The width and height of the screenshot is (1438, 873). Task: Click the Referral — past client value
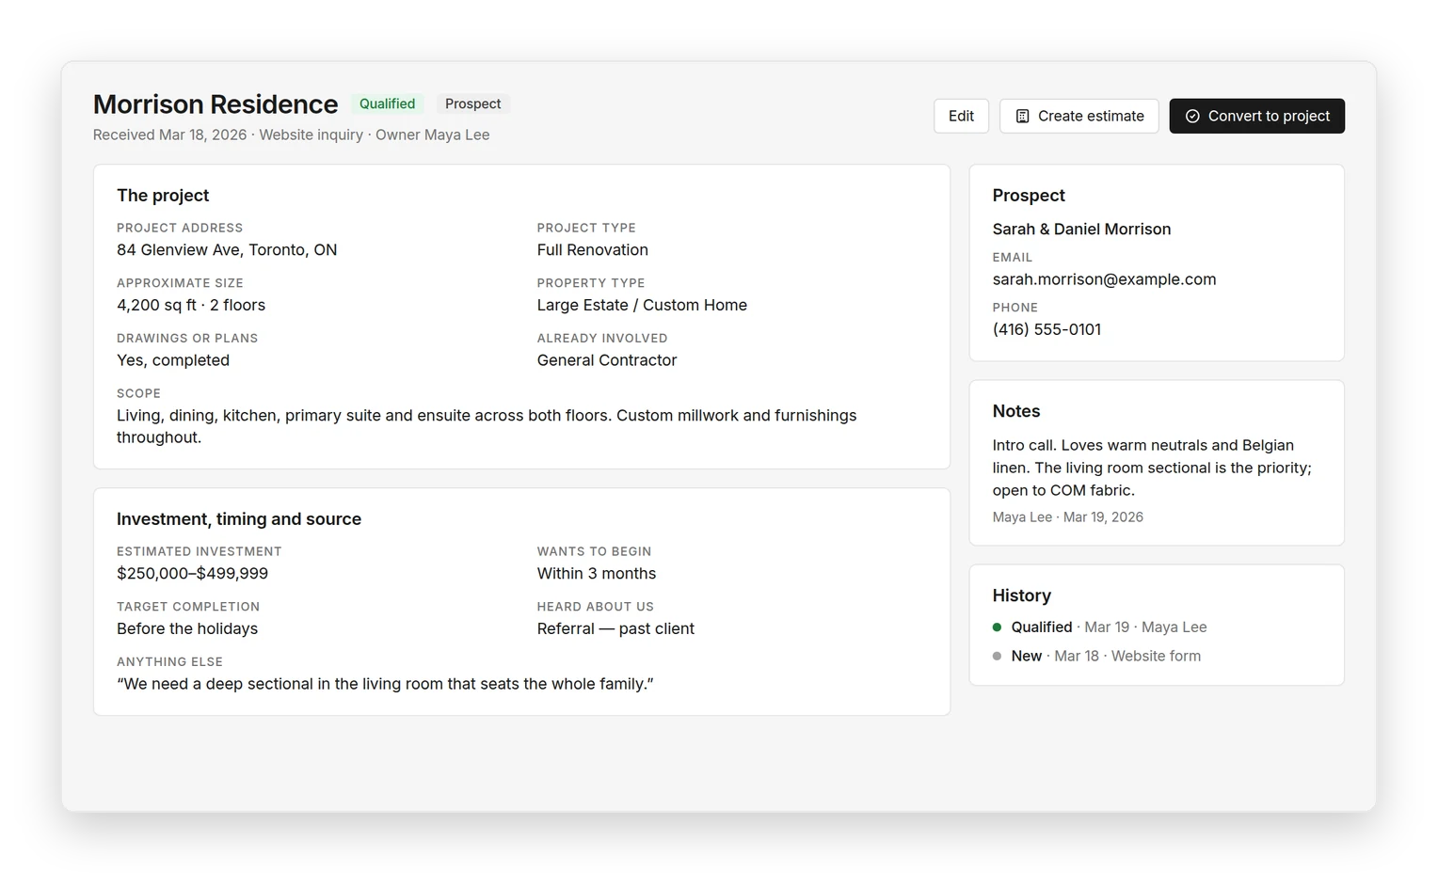pos(615,628)
